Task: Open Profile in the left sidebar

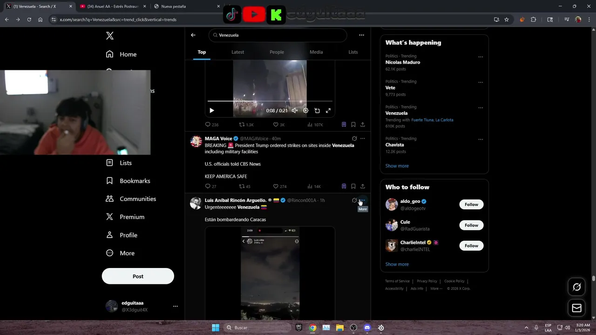Action: tap(122, 235)
